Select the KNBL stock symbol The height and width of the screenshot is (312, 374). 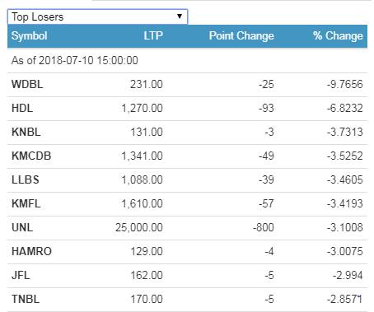(x=26, y=132)
